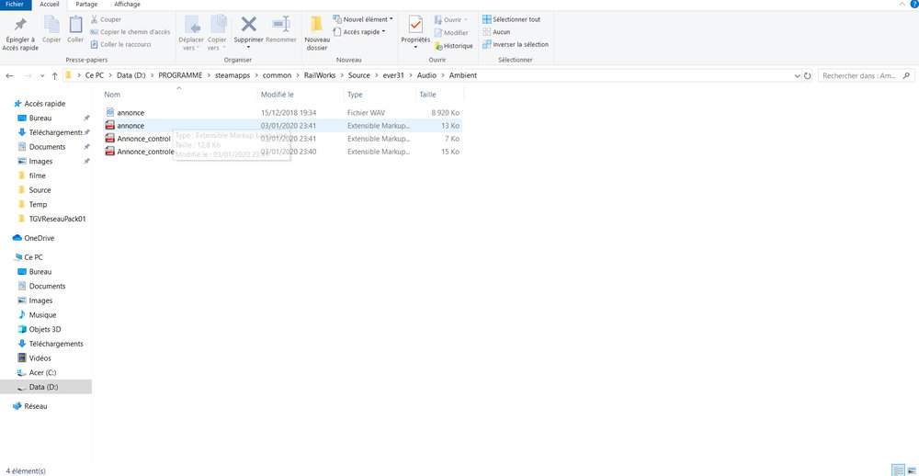
Task: Click Audio in the address path
Action: pos(426,75)
